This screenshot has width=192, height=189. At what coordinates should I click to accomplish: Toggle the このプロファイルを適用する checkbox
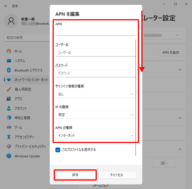(x=58, y=150)
